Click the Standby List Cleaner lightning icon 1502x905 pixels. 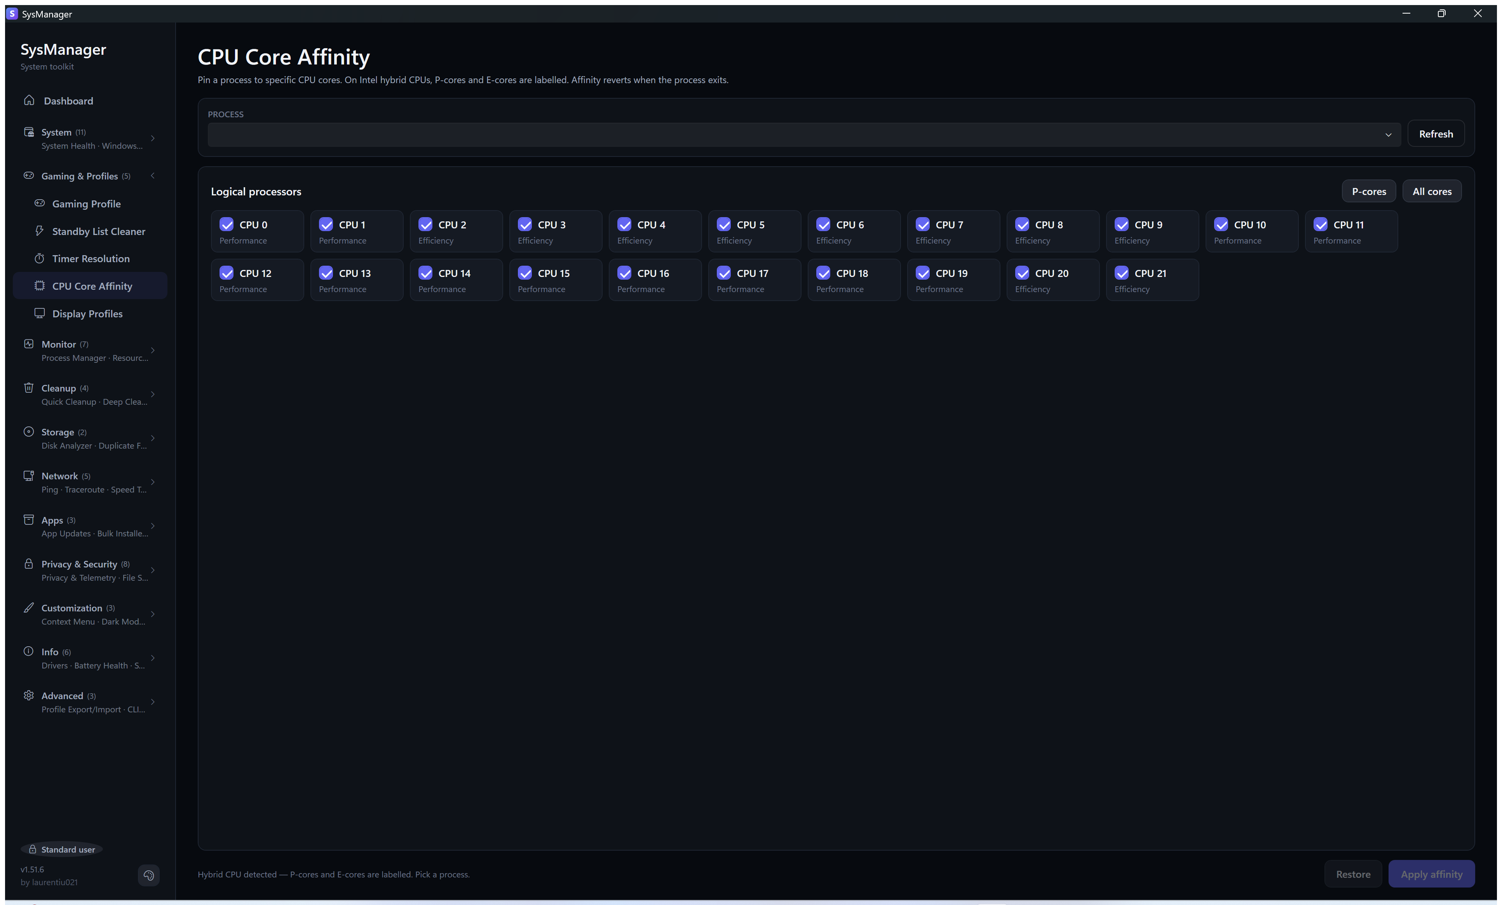(x=40, y=231)
